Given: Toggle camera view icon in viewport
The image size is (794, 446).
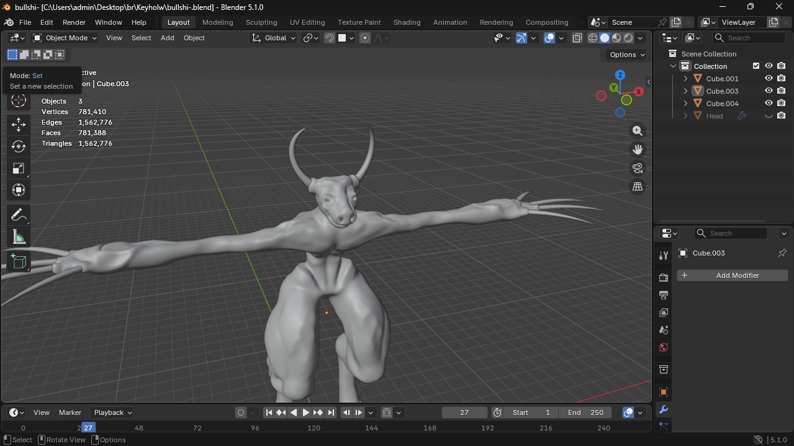Looking at the screenshot, I should point(638,168).
